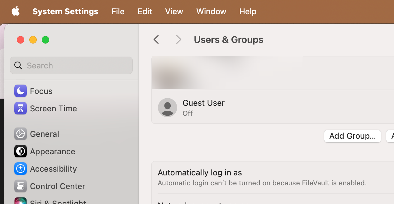
Task: Open the View menu
Action: click(174, 12)
